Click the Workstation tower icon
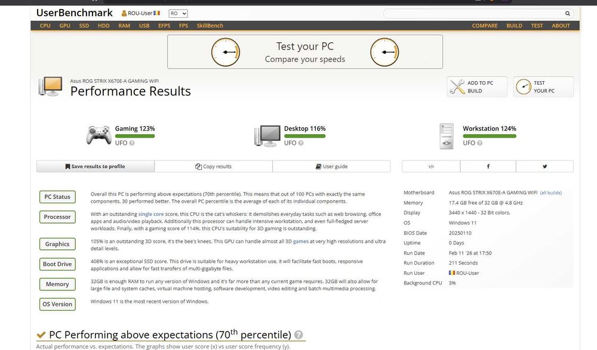The image size is (597, 350). coord(446,136)
